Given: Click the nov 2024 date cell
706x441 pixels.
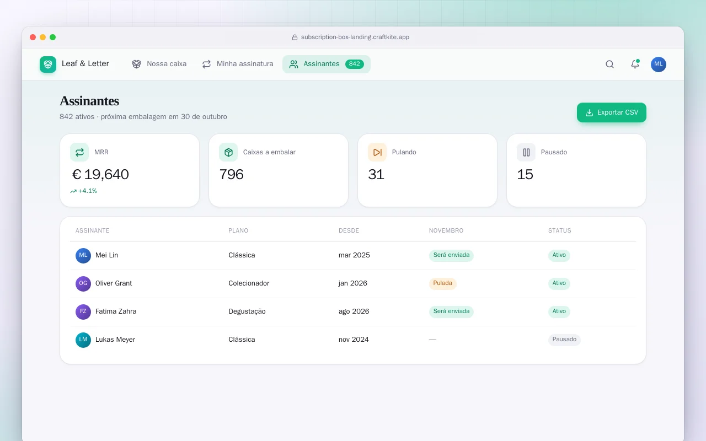Looking at the screenshot, I should (354, 340).
